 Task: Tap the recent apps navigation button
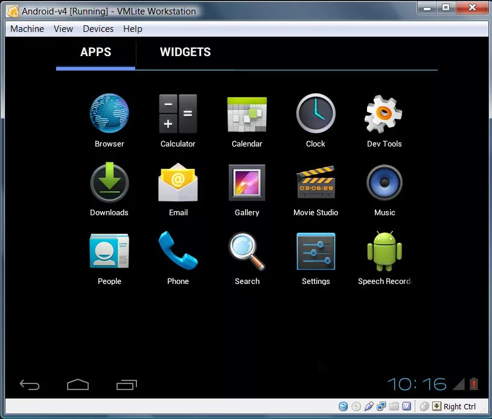tap(127, 385)
